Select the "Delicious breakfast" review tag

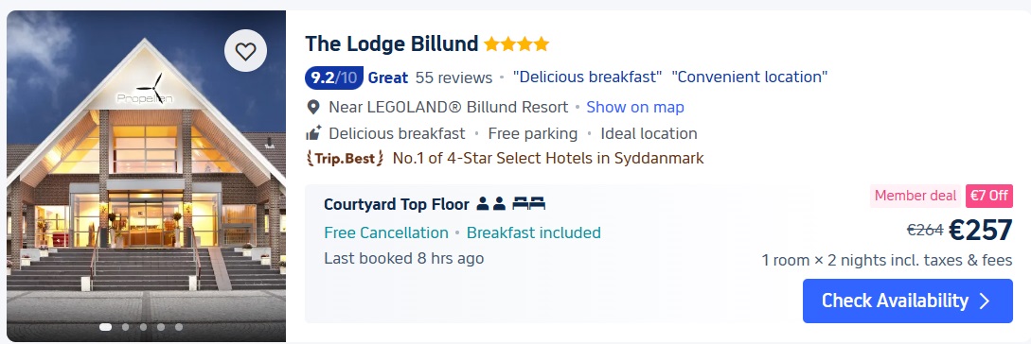click(587, 77)
